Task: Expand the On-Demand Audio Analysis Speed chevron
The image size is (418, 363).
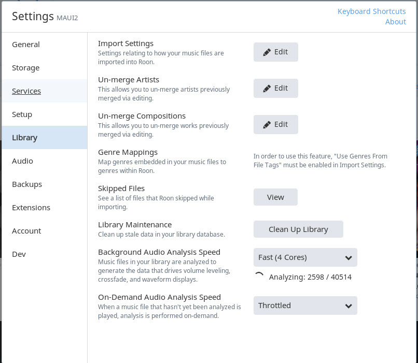Action: [349, 306]
